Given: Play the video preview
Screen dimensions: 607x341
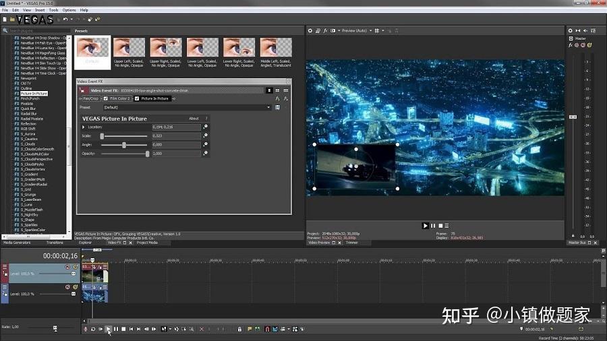Looking at the screenshot, I should pyautogui.click(x=425, y=226).
